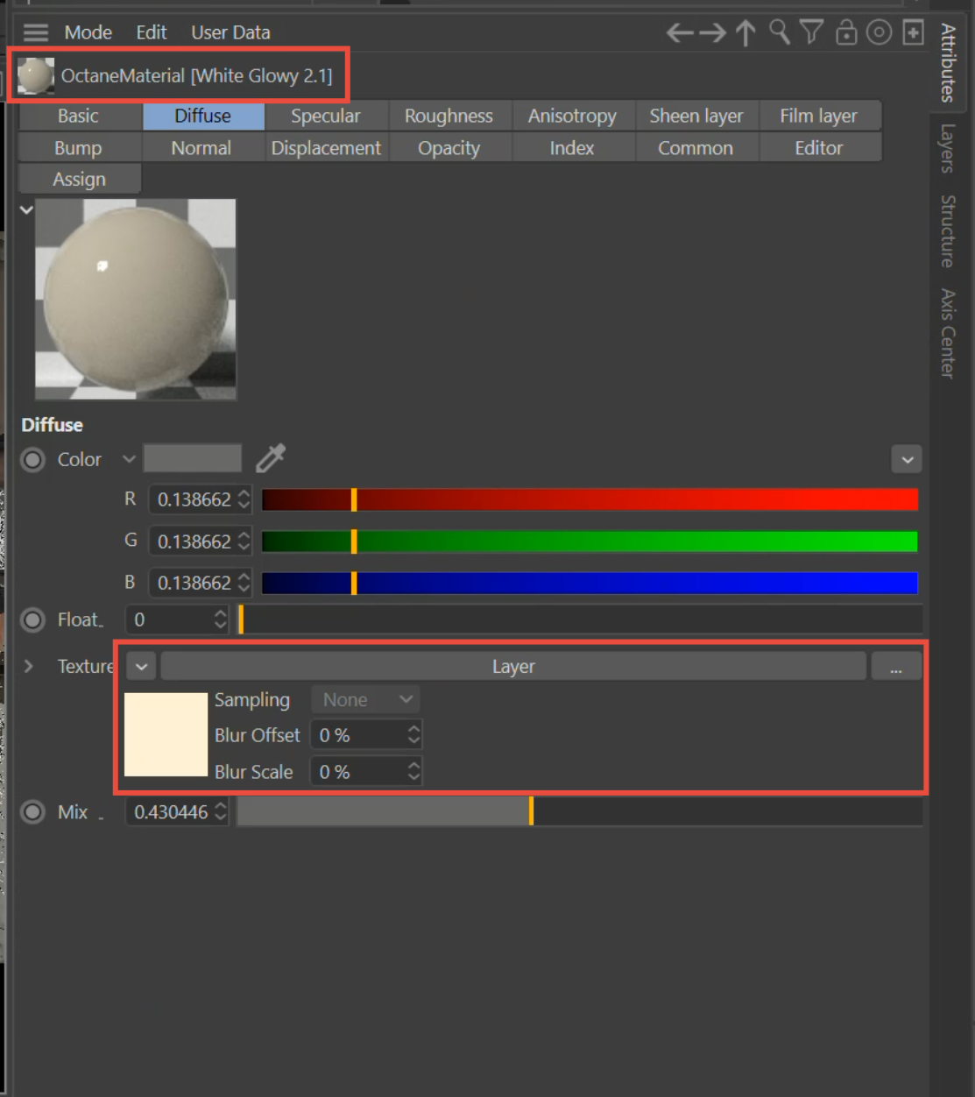Open the Color mode dropdown chevron

tap(129, 458)
